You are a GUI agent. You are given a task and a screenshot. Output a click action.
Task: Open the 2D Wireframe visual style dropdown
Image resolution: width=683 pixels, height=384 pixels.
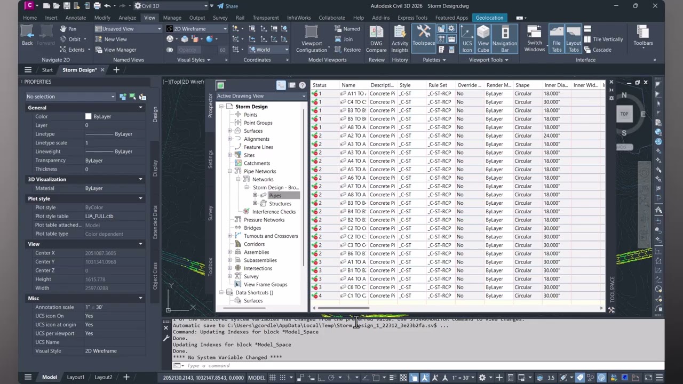click(196, 29)
